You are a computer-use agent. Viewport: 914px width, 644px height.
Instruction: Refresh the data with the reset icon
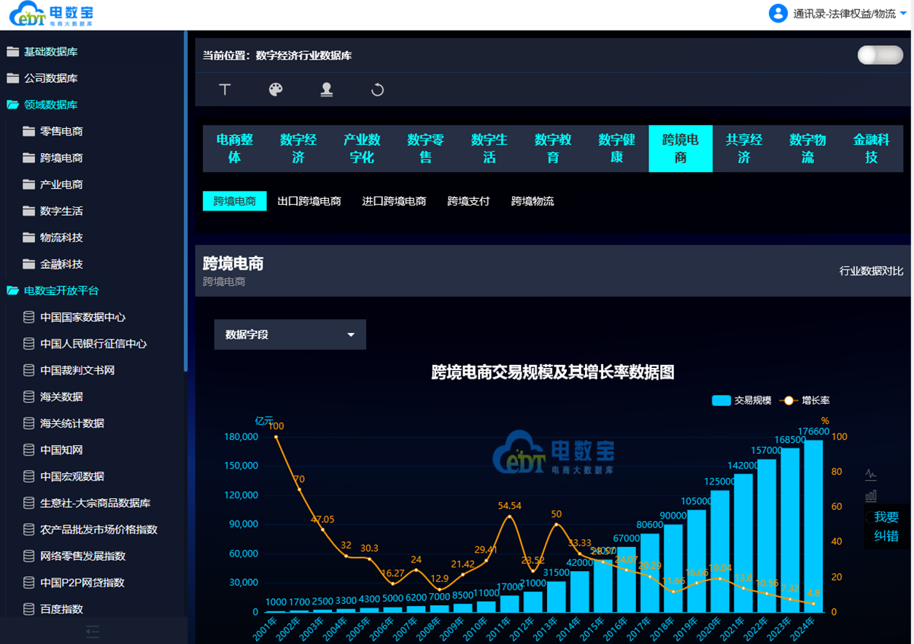tap(376, 90)
